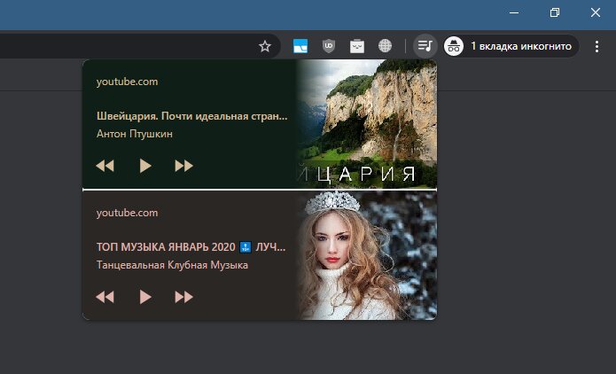Play the ТОП МУЗЫКА ЯНВАРЬ 2020 track
The image size is (616, 374).
145,297
